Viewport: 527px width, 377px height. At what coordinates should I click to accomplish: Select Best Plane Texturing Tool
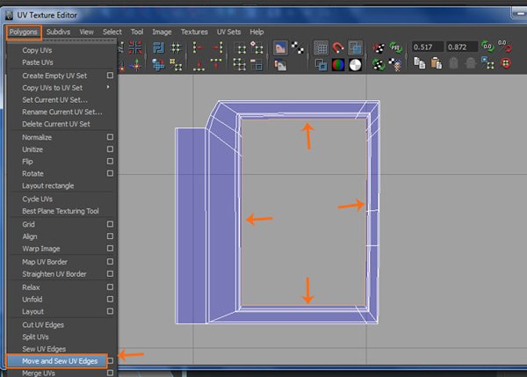click(x=61, y=211)
